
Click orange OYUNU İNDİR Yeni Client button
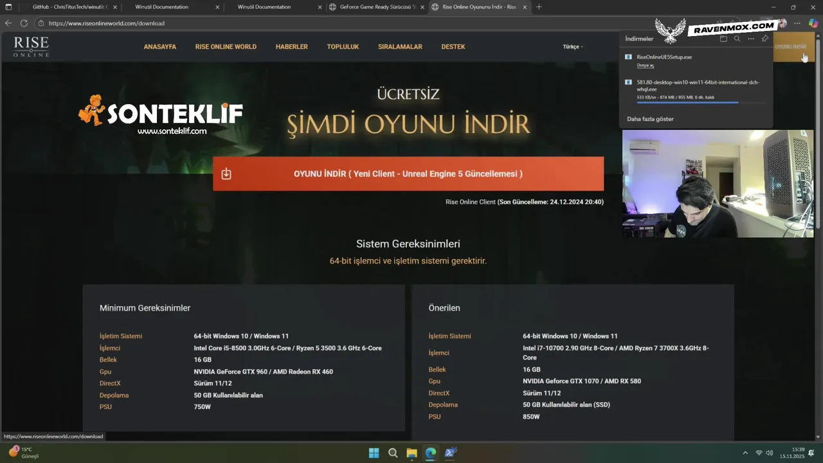[x=408, y=174]
